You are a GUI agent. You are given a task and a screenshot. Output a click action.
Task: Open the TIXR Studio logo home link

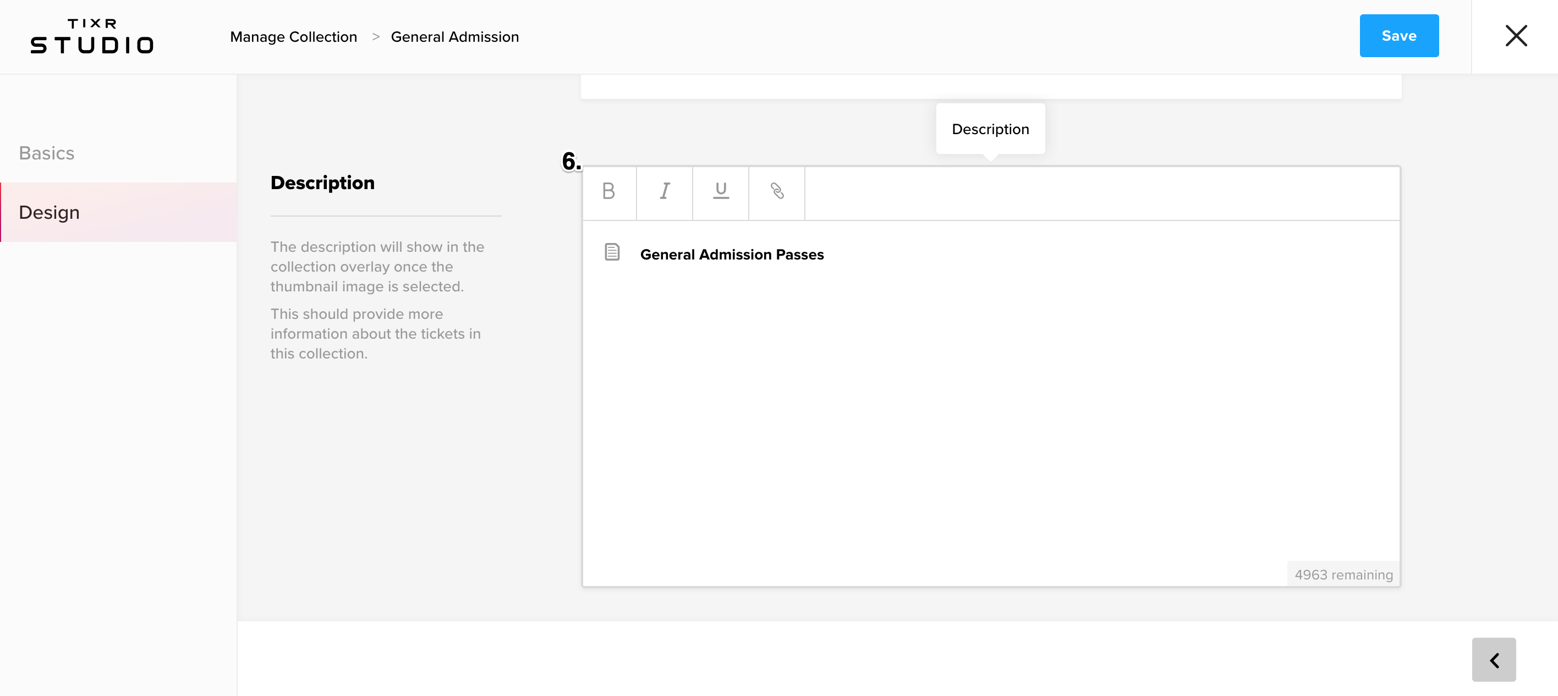pos(92,36)
